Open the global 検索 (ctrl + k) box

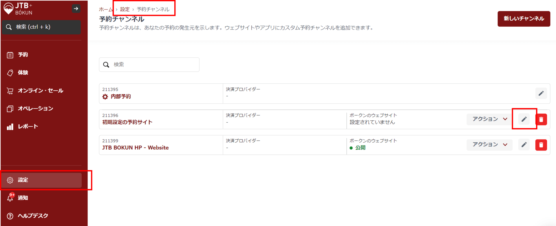[x=41, y=27]
